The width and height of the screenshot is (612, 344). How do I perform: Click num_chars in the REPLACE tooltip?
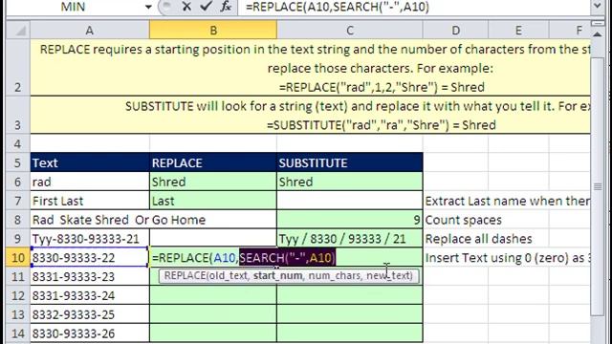(334, 276)
